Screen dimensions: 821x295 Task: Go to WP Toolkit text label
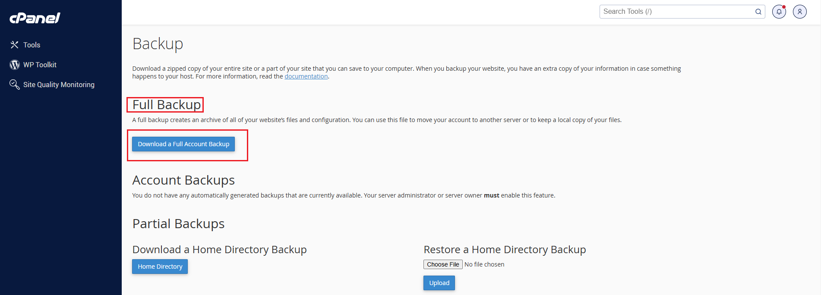coord(40,65)
